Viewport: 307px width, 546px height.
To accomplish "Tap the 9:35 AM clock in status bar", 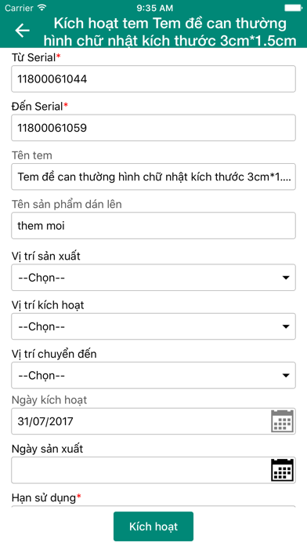I will [x=154, y=8].
